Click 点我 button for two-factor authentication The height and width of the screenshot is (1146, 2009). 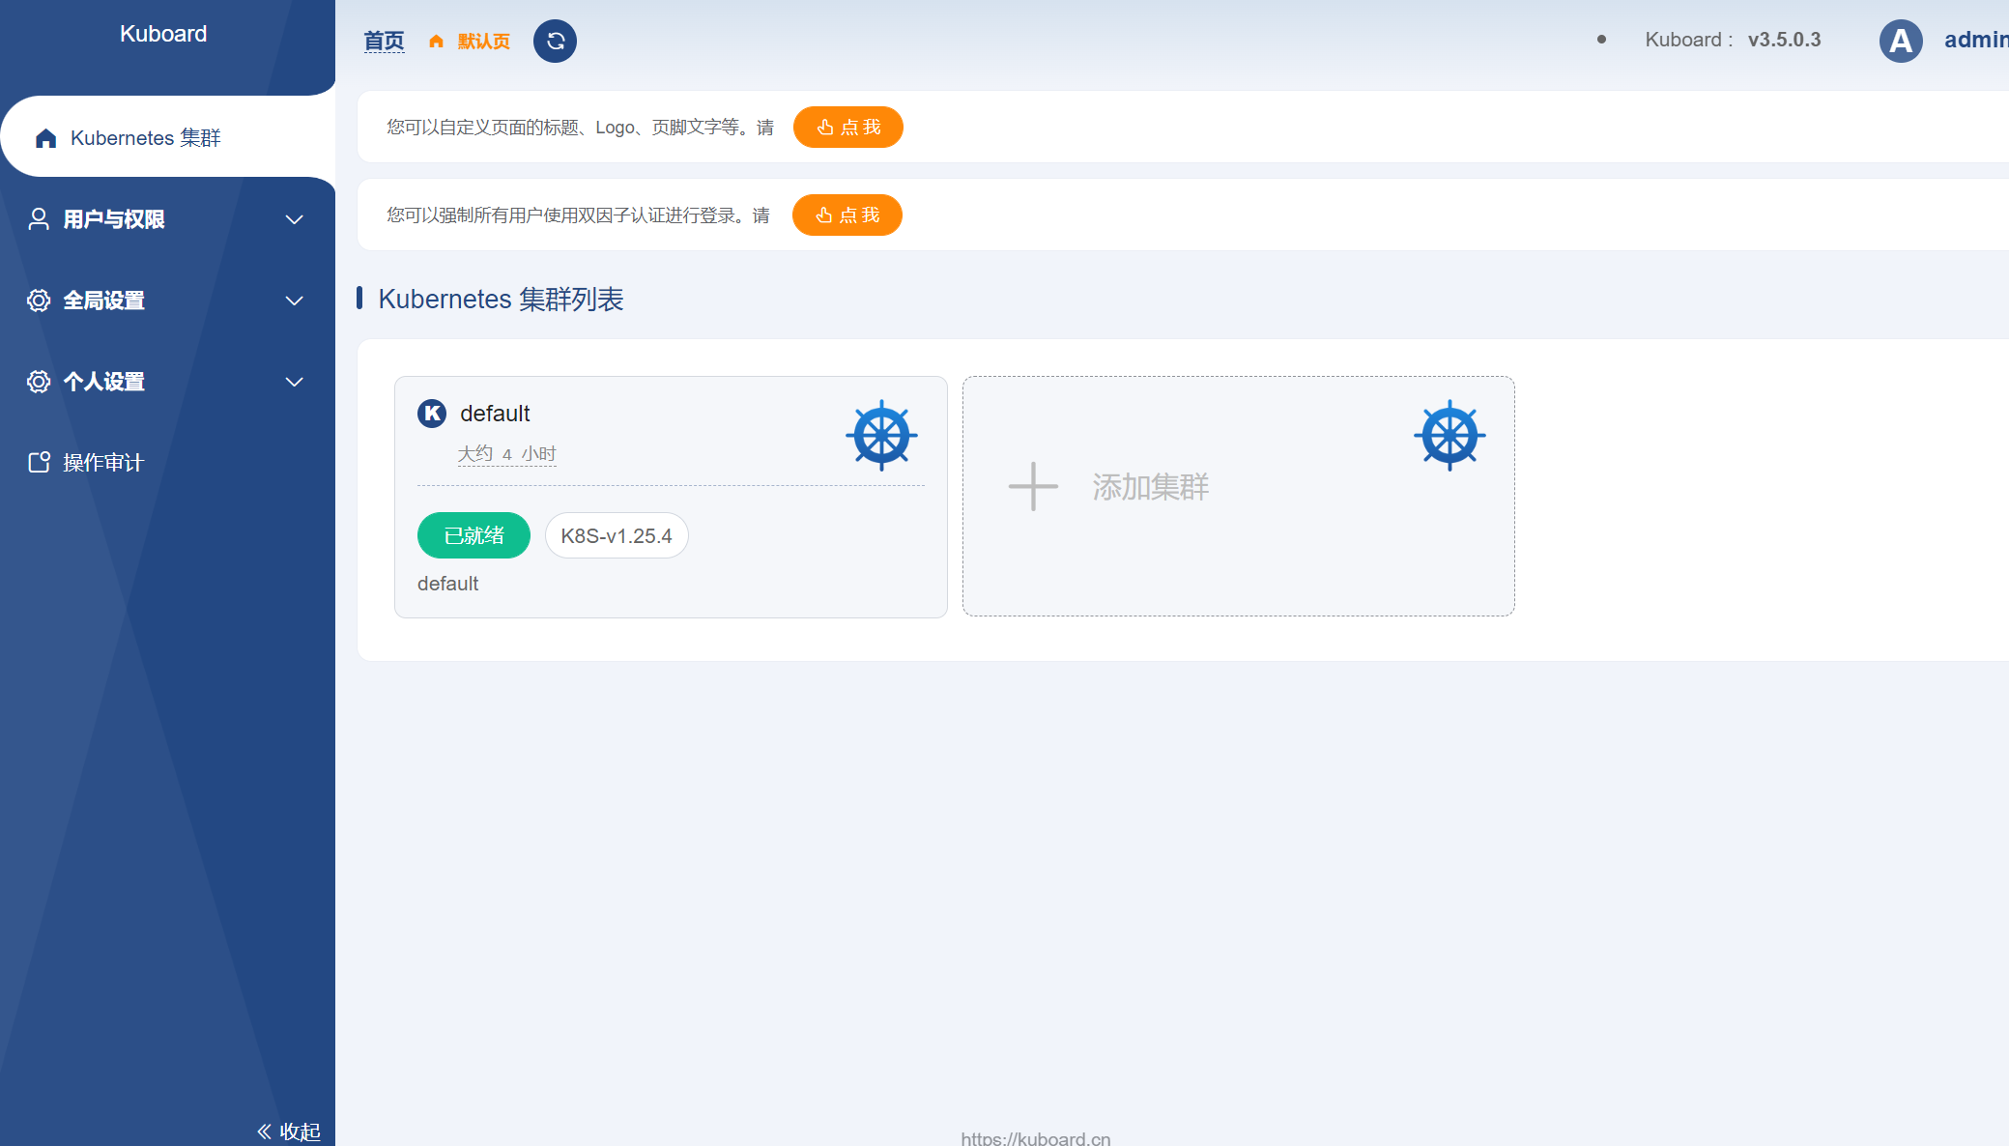point(847,215)
